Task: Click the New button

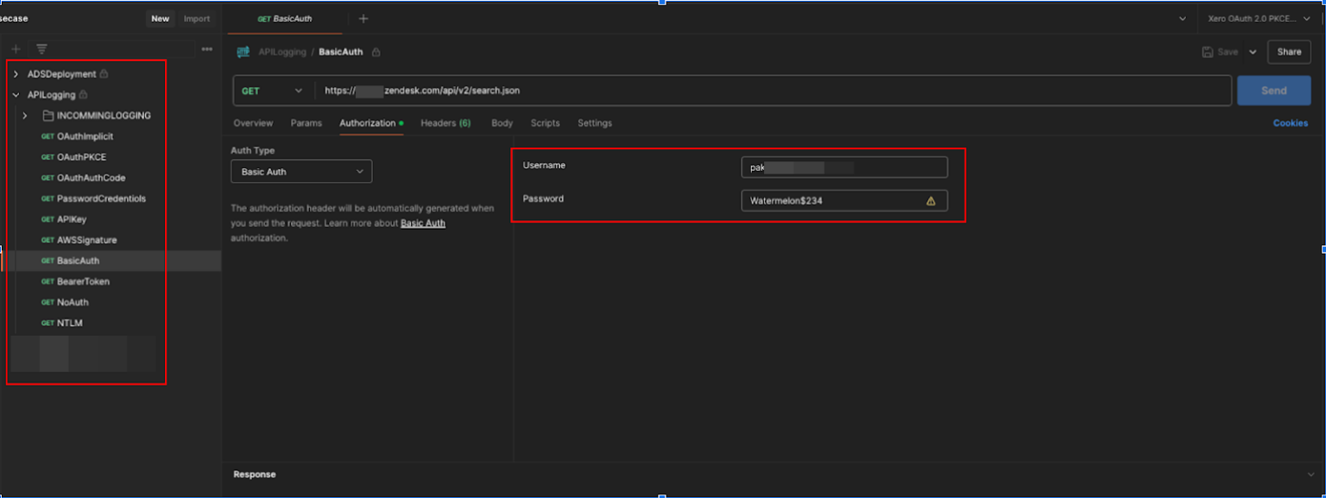Action: pos(161,19)
